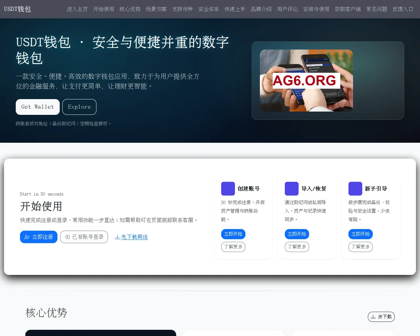View 用户评论 from the navigation
The image size is (420, 336).
coord(287,9)
